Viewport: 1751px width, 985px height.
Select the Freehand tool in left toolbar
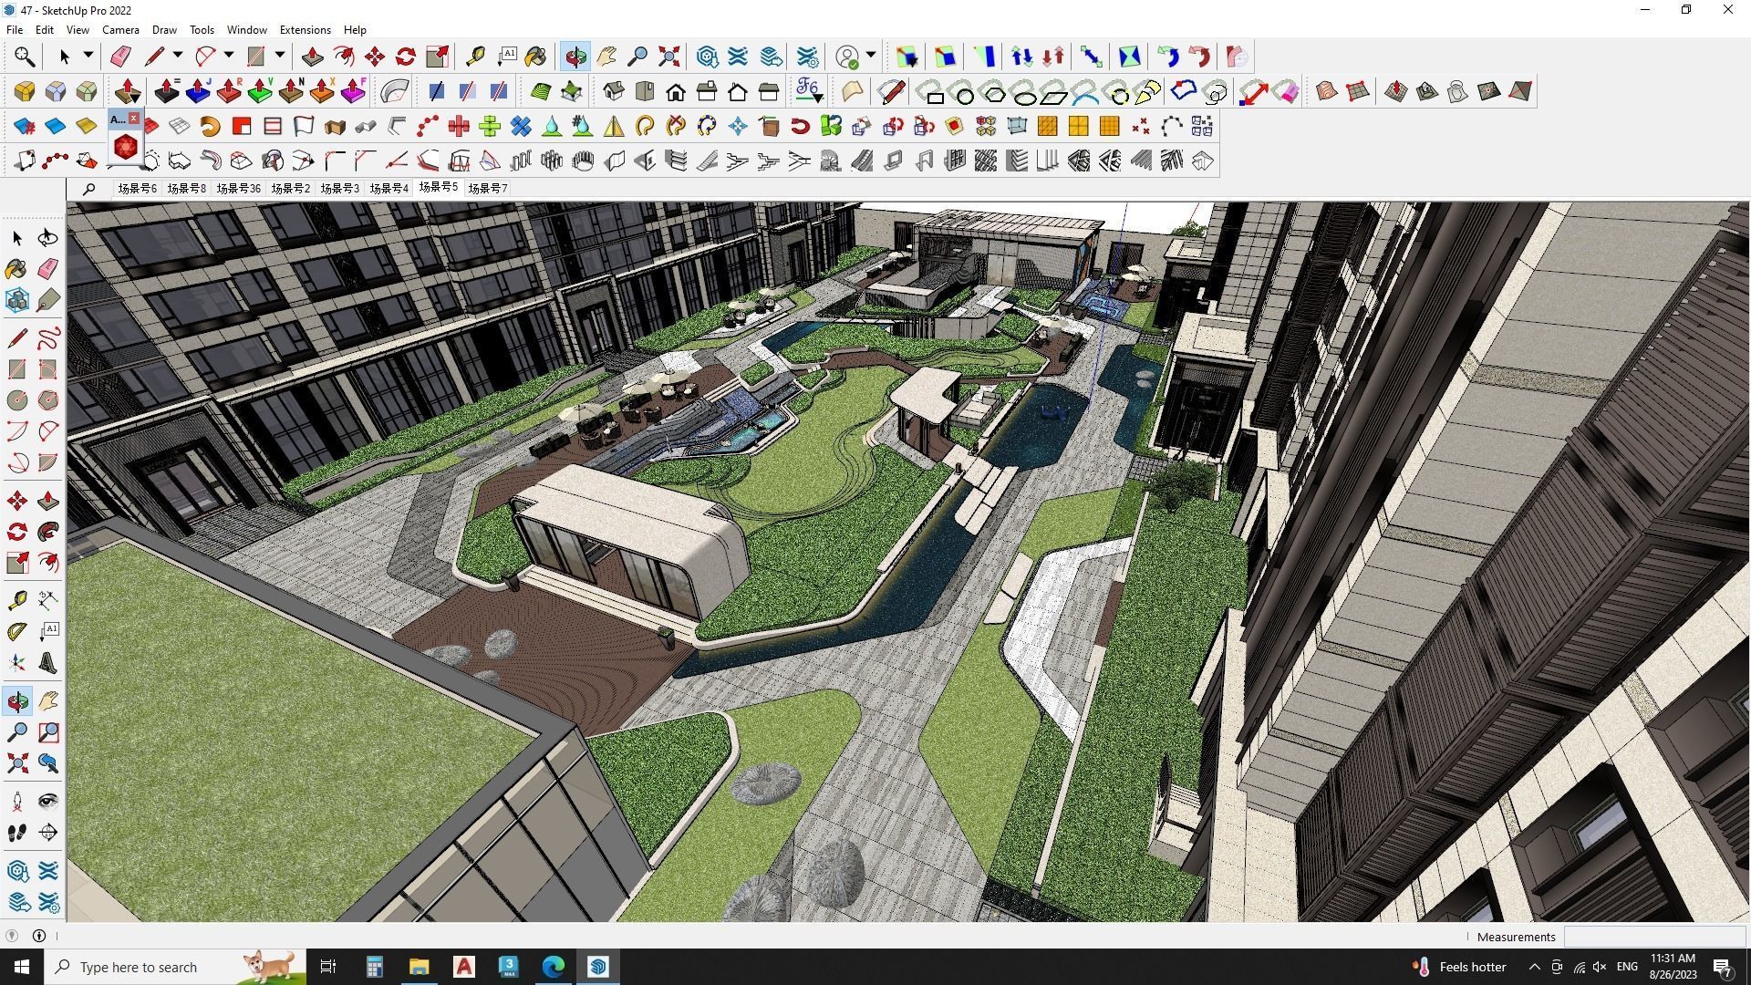coord(48,338)
